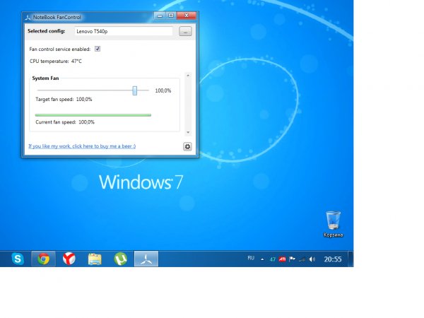
Task: Open the Recycle Bin desktop icon
Action: pyautogui.click(x=333, y=224)
